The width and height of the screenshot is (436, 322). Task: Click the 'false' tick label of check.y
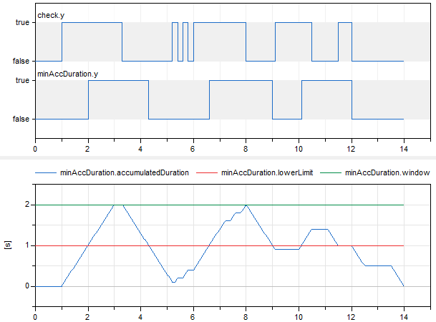[21, 61]
